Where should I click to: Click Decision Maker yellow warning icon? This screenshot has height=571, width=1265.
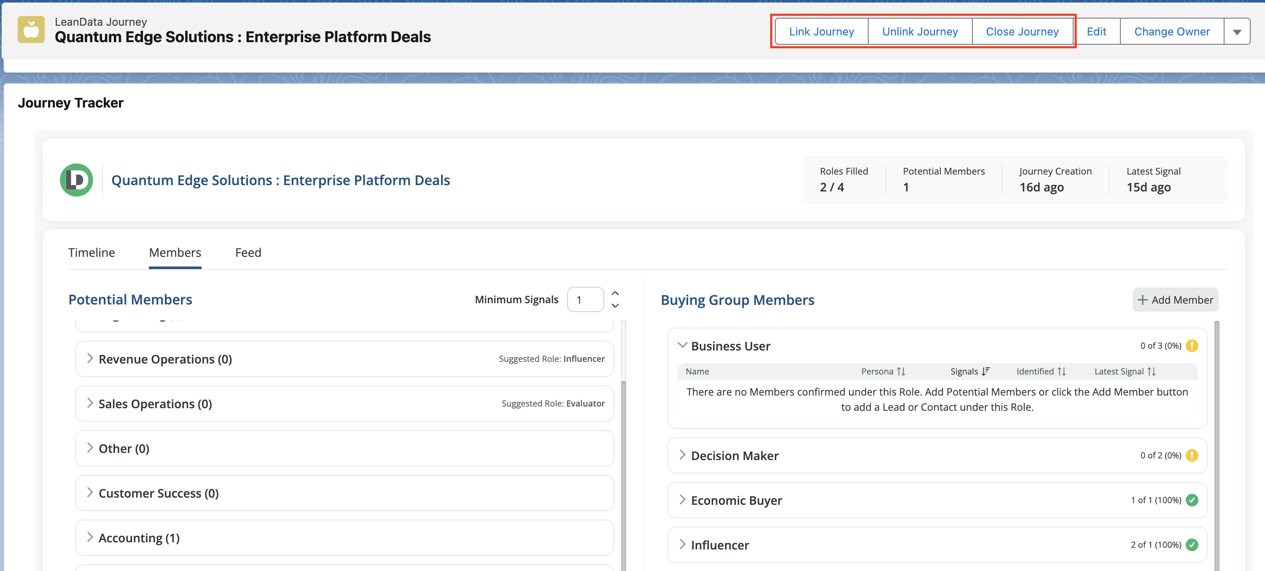1192,455
